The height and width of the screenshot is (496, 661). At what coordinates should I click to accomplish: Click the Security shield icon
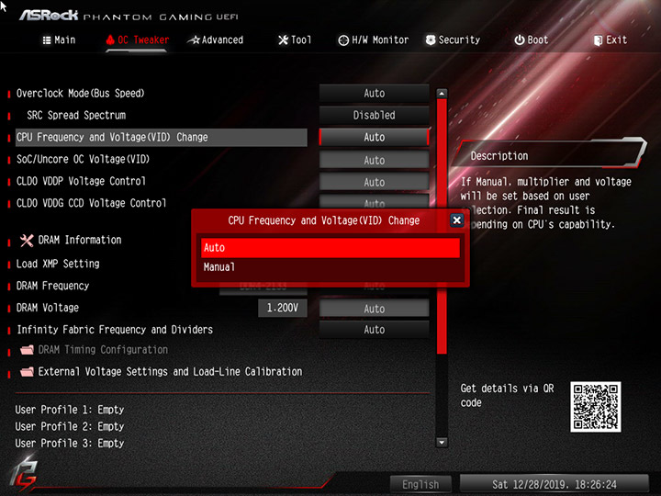pos(431,40)
